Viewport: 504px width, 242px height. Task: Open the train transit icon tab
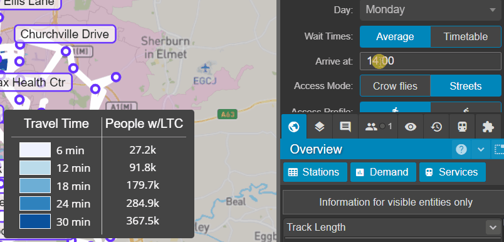(x=462, y=127)
